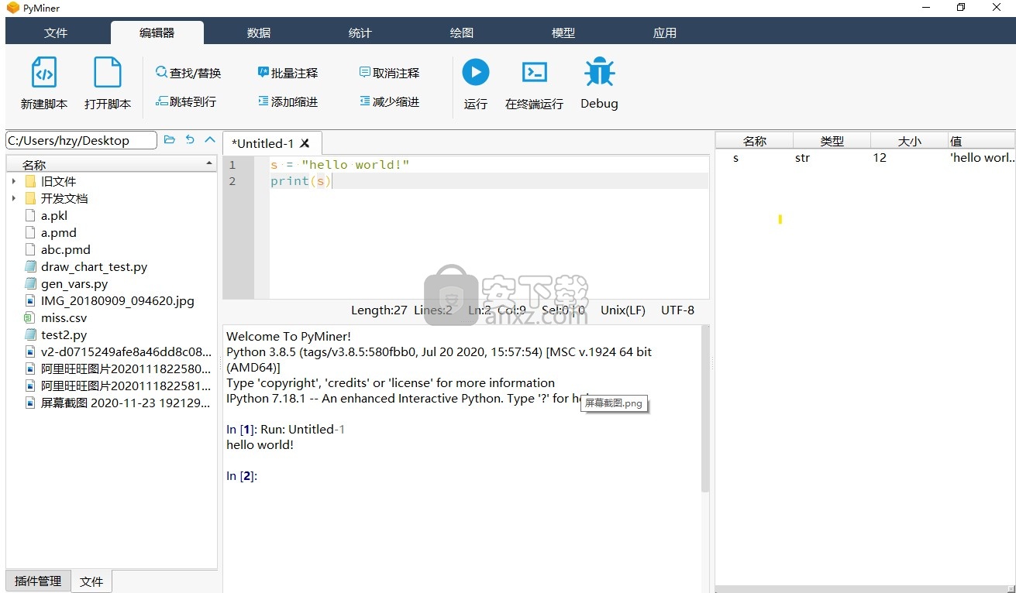Image resolution: width=1016 pixels, height=593 pixels.
Task: Apply 批量注释 batch comment
Action: click(288, 73)
